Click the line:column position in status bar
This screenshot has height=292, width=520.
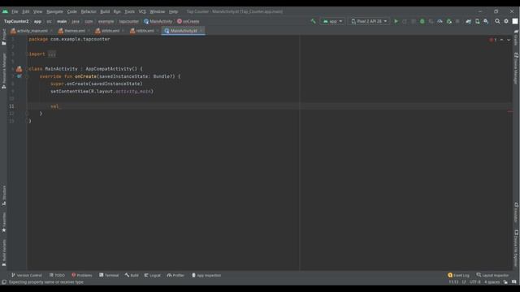coord(453,282)
